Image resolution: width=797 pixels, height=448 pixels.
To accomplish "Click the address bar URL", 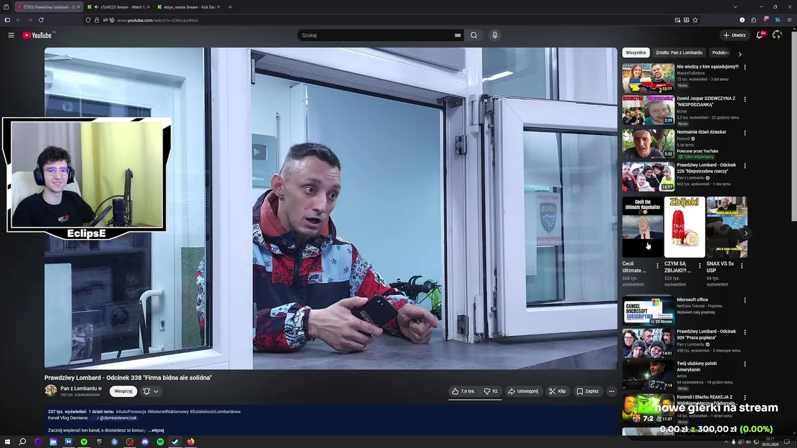I will tap(158, 20).
